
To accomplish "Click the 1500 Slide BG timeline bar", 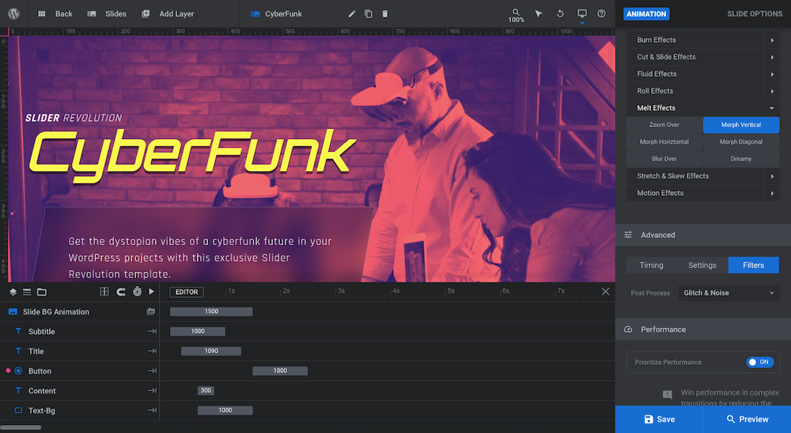I will click(x=211, y=311).
